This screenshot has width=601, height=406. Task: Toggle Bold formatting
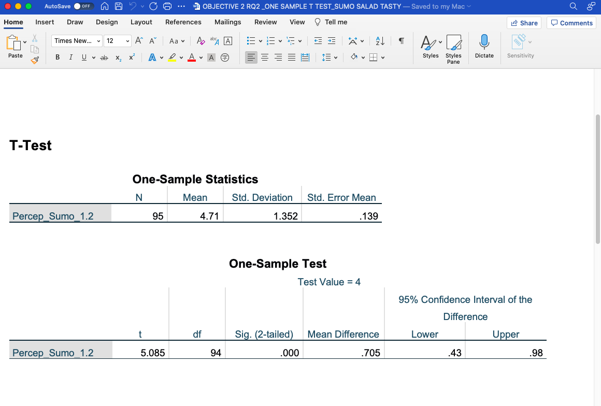pos(58,57)
